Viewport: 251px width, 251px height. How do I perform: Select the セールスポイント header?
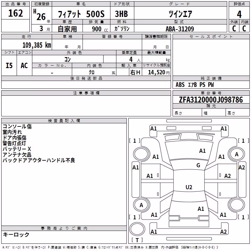pyautogui.click(x=211, y=37)
